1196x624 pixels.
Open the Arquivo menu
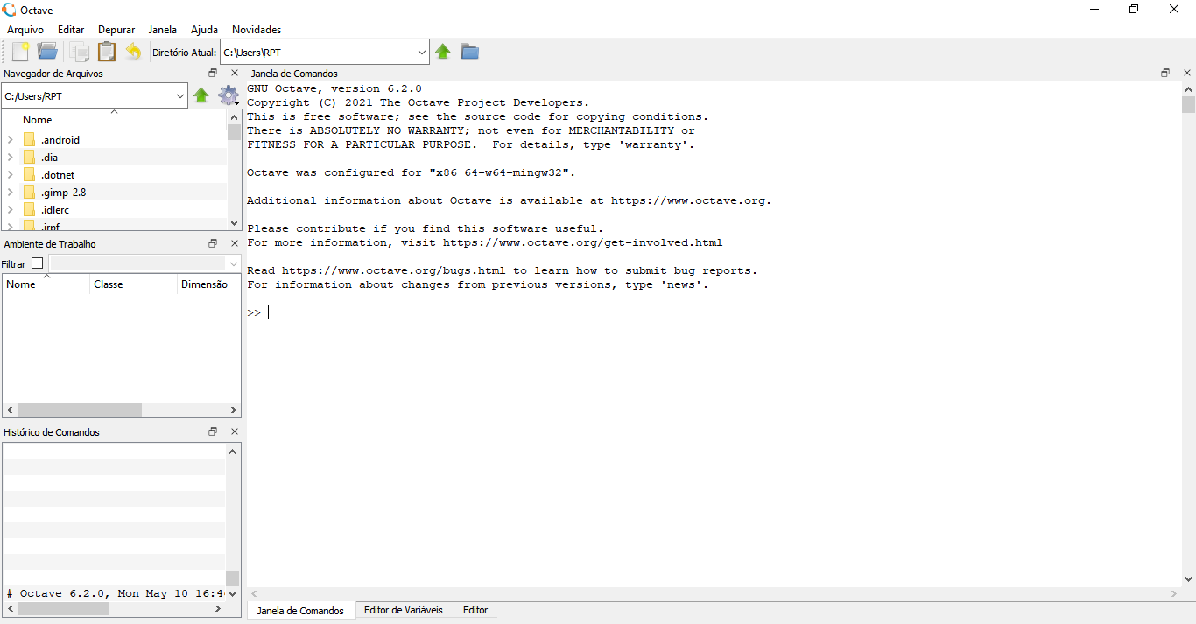point(25,30)
